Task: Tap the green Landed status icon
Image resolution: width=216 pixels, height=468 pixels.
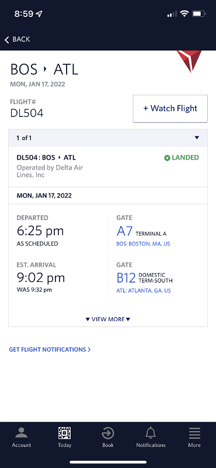Action: click(x=167, y=158)
